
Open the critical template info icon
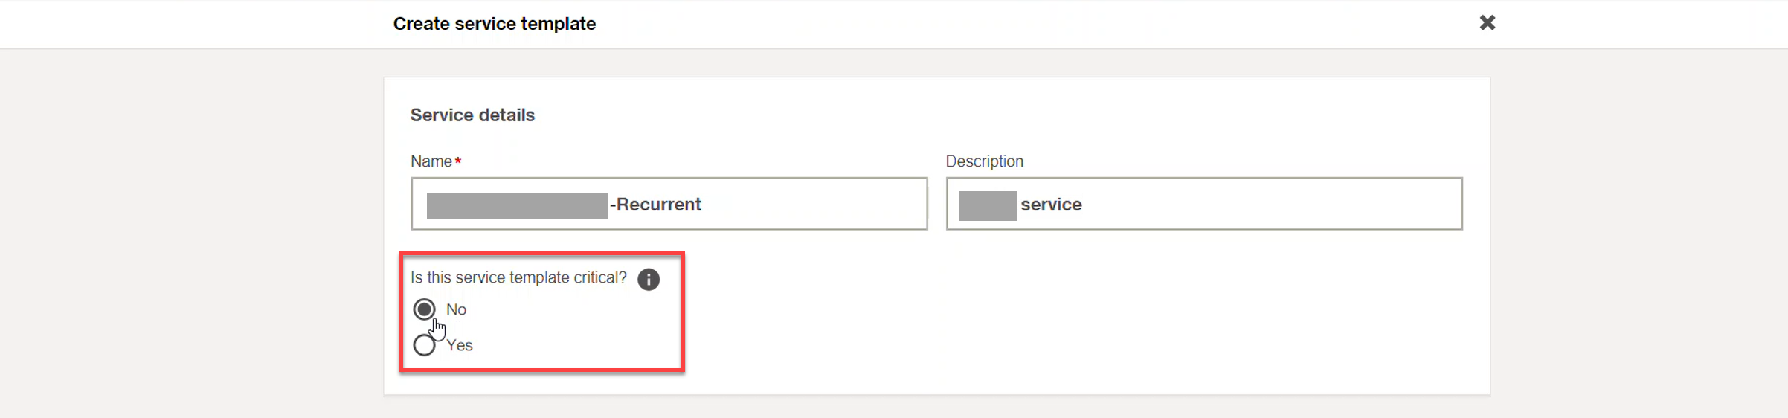649,280
